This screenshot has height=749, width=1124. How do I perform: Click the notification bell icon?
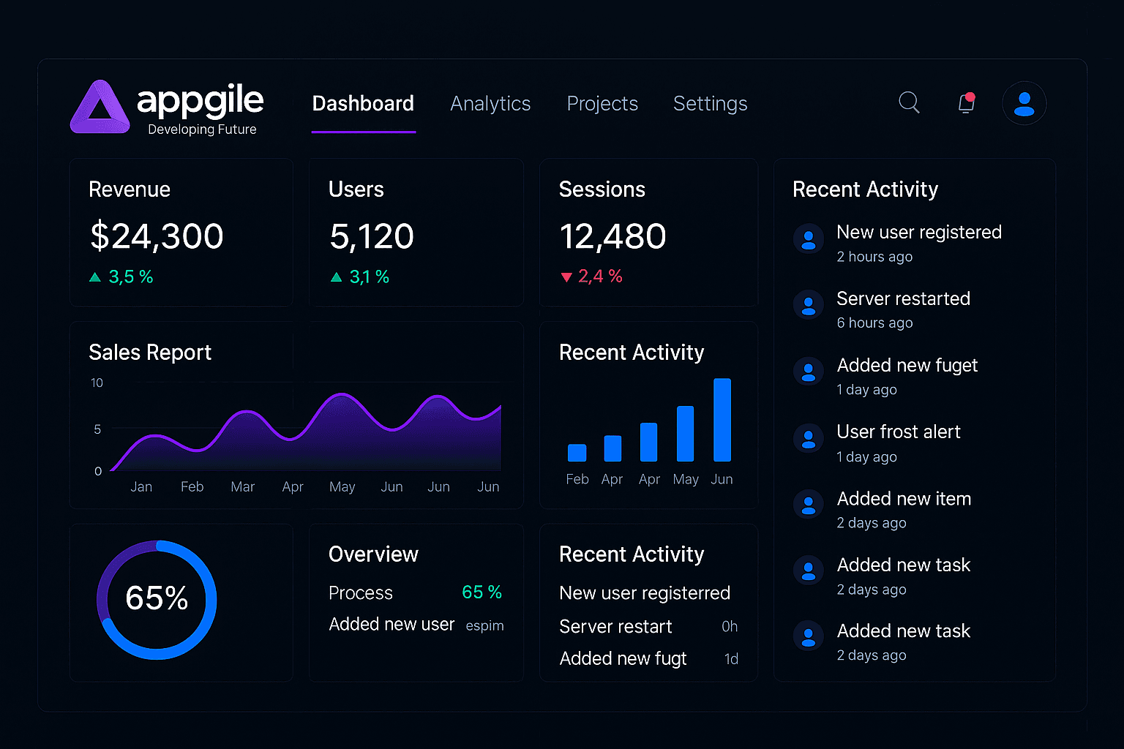click(x=964, y=104)
